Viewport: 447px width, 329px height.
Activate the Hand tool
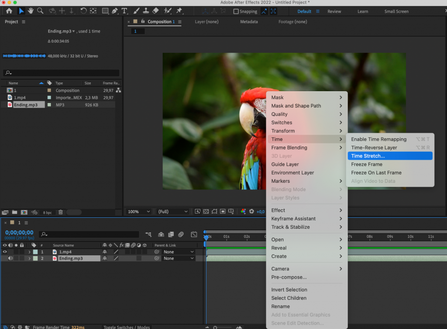[30, 10]
